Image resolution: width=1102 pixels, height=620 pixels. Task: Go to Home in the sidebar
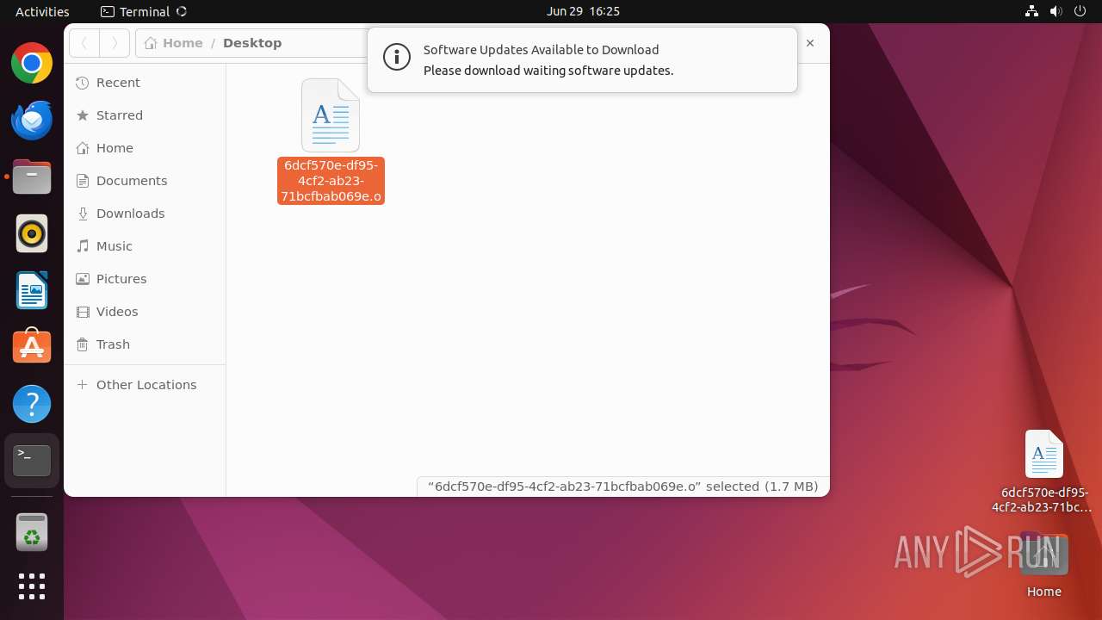click(145, 148)
